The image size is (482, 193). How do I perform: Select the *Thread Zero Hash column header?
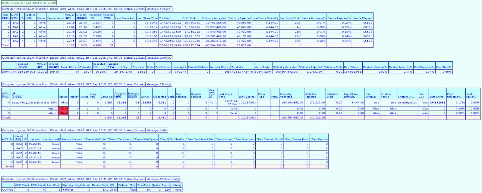point(119,139)
